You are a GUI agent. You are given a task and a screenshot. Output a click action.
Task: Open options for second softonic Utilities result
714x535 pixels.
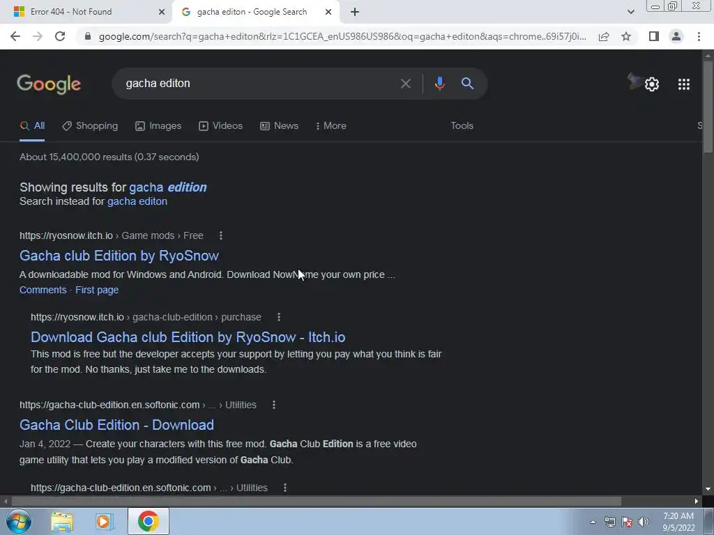285,488
